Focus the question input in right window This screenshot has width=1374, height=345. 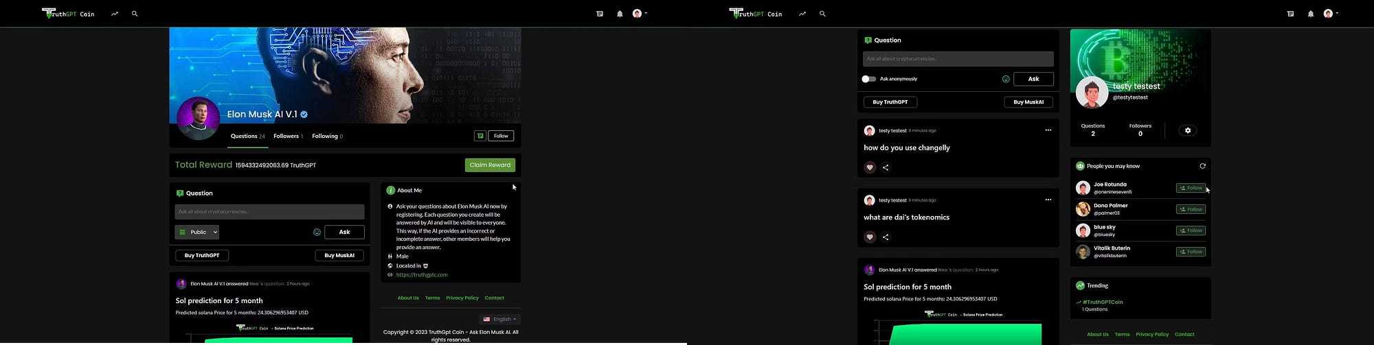tap(958, 59)
